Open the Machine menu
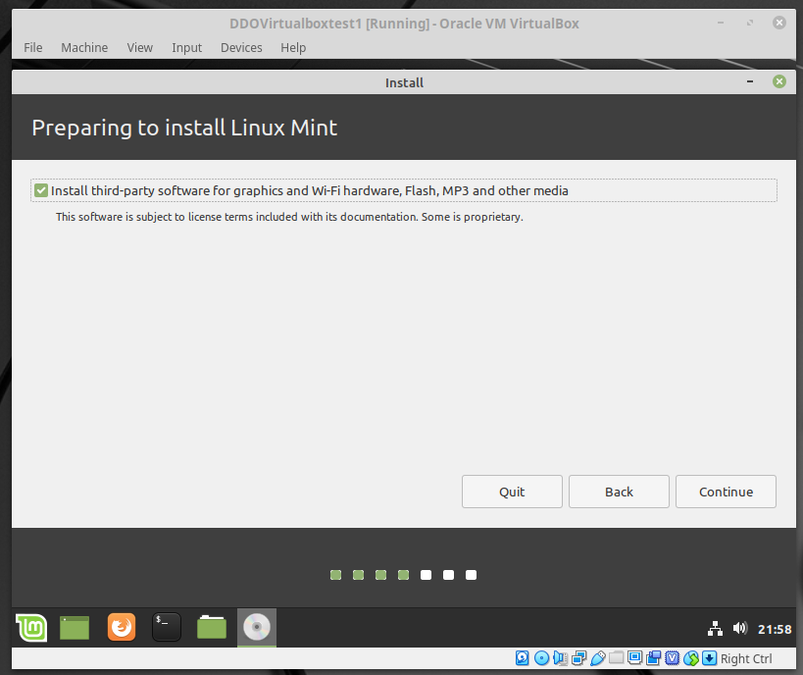The width and height of the screenshot is (803, 675). (x=84, y=48)
